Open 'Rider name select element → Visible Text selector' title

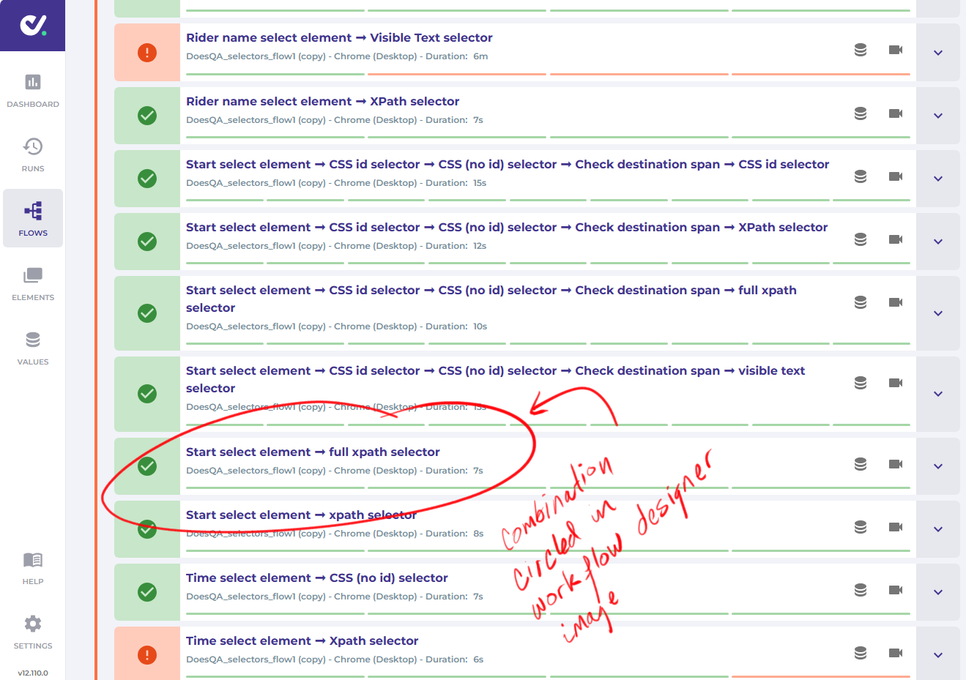(x=339, y=38)
